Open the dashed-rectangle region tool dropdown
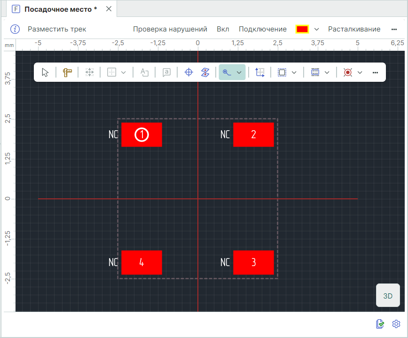 294,72
